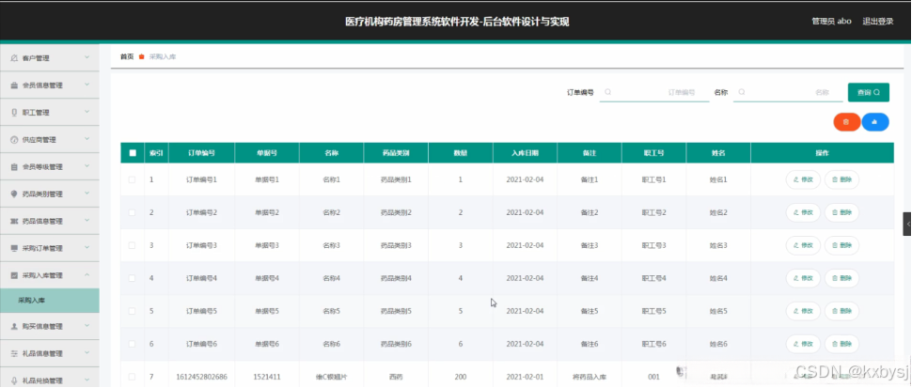Open the 礼品信息管理 menu label
The width and height of the screenshot is (912, 388).
[42, 354]
